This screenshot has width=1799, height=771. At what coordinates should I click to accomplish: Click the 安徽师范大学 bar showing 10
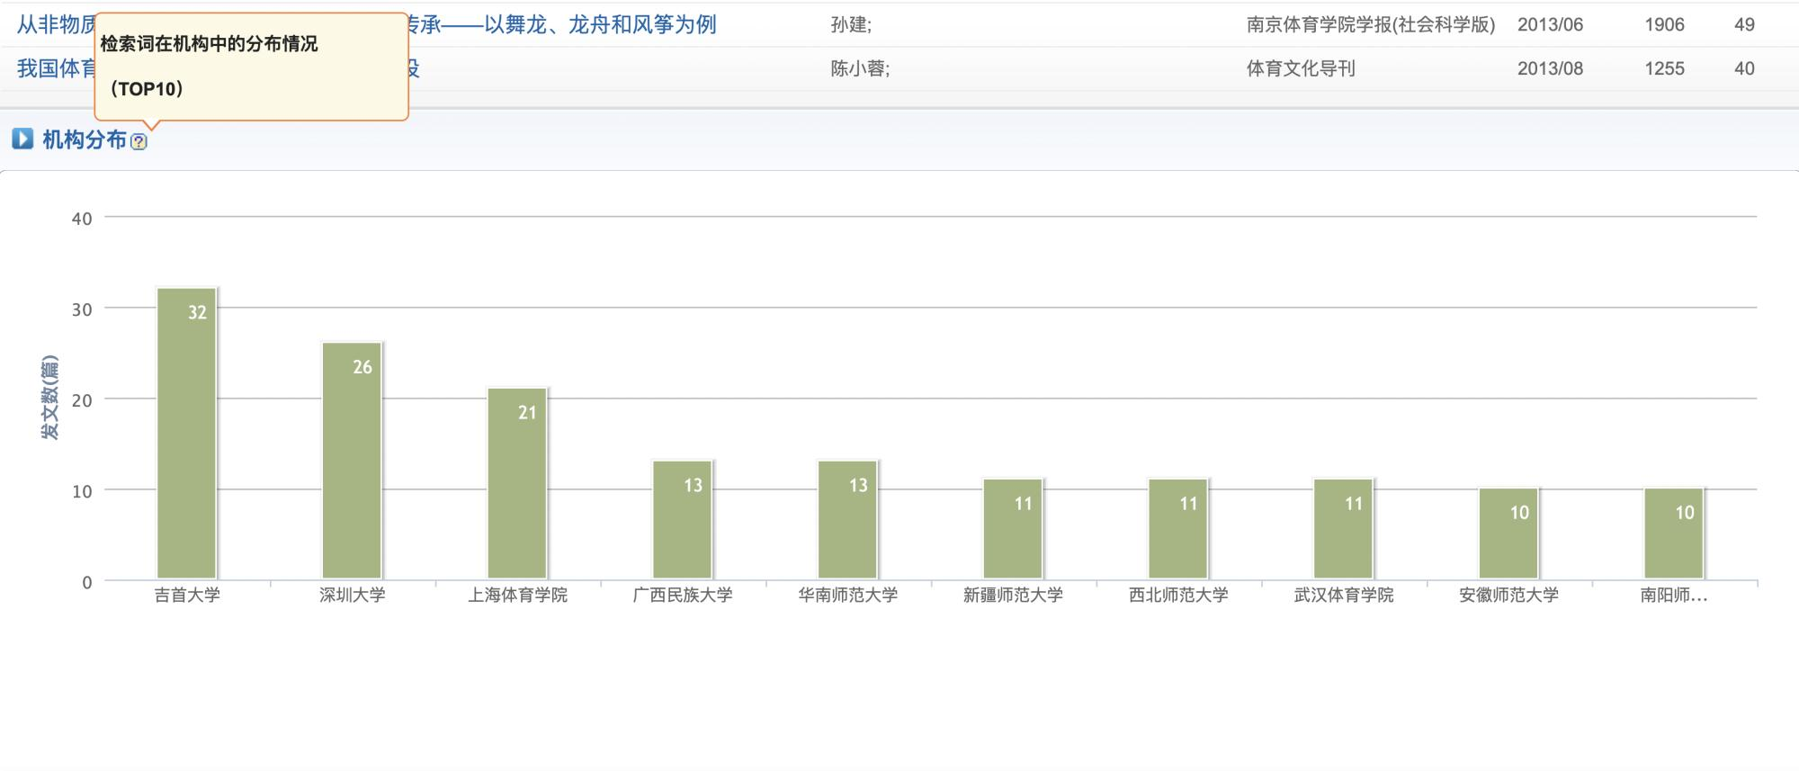tap(1508, 533)
